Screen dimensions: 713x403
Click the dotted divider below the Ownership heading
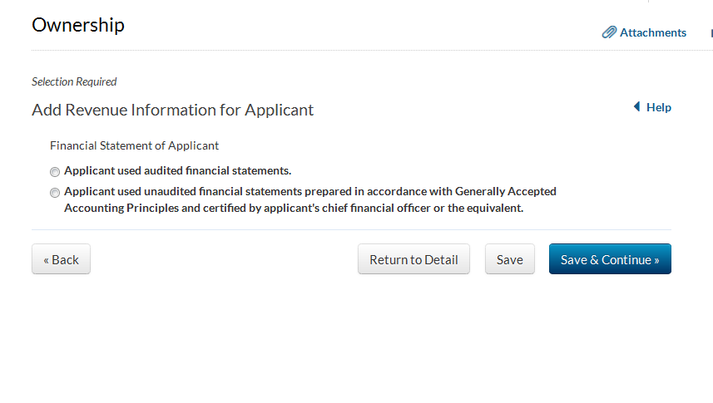point(333,51)
